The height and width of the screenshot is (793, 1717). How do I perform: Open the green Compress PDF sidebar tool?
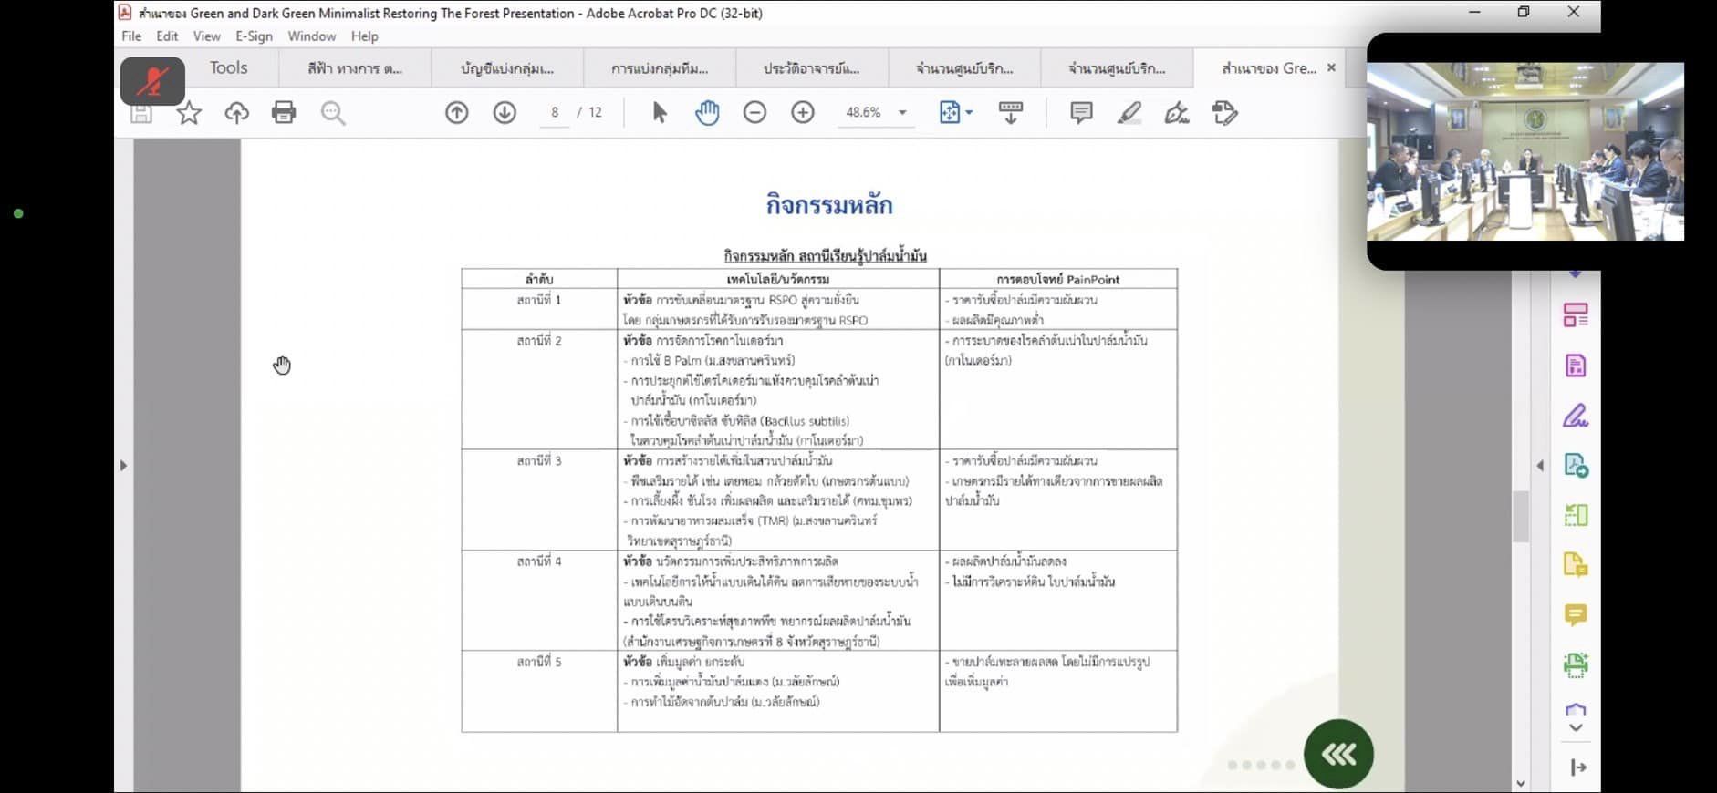(x=1576, y=515)
